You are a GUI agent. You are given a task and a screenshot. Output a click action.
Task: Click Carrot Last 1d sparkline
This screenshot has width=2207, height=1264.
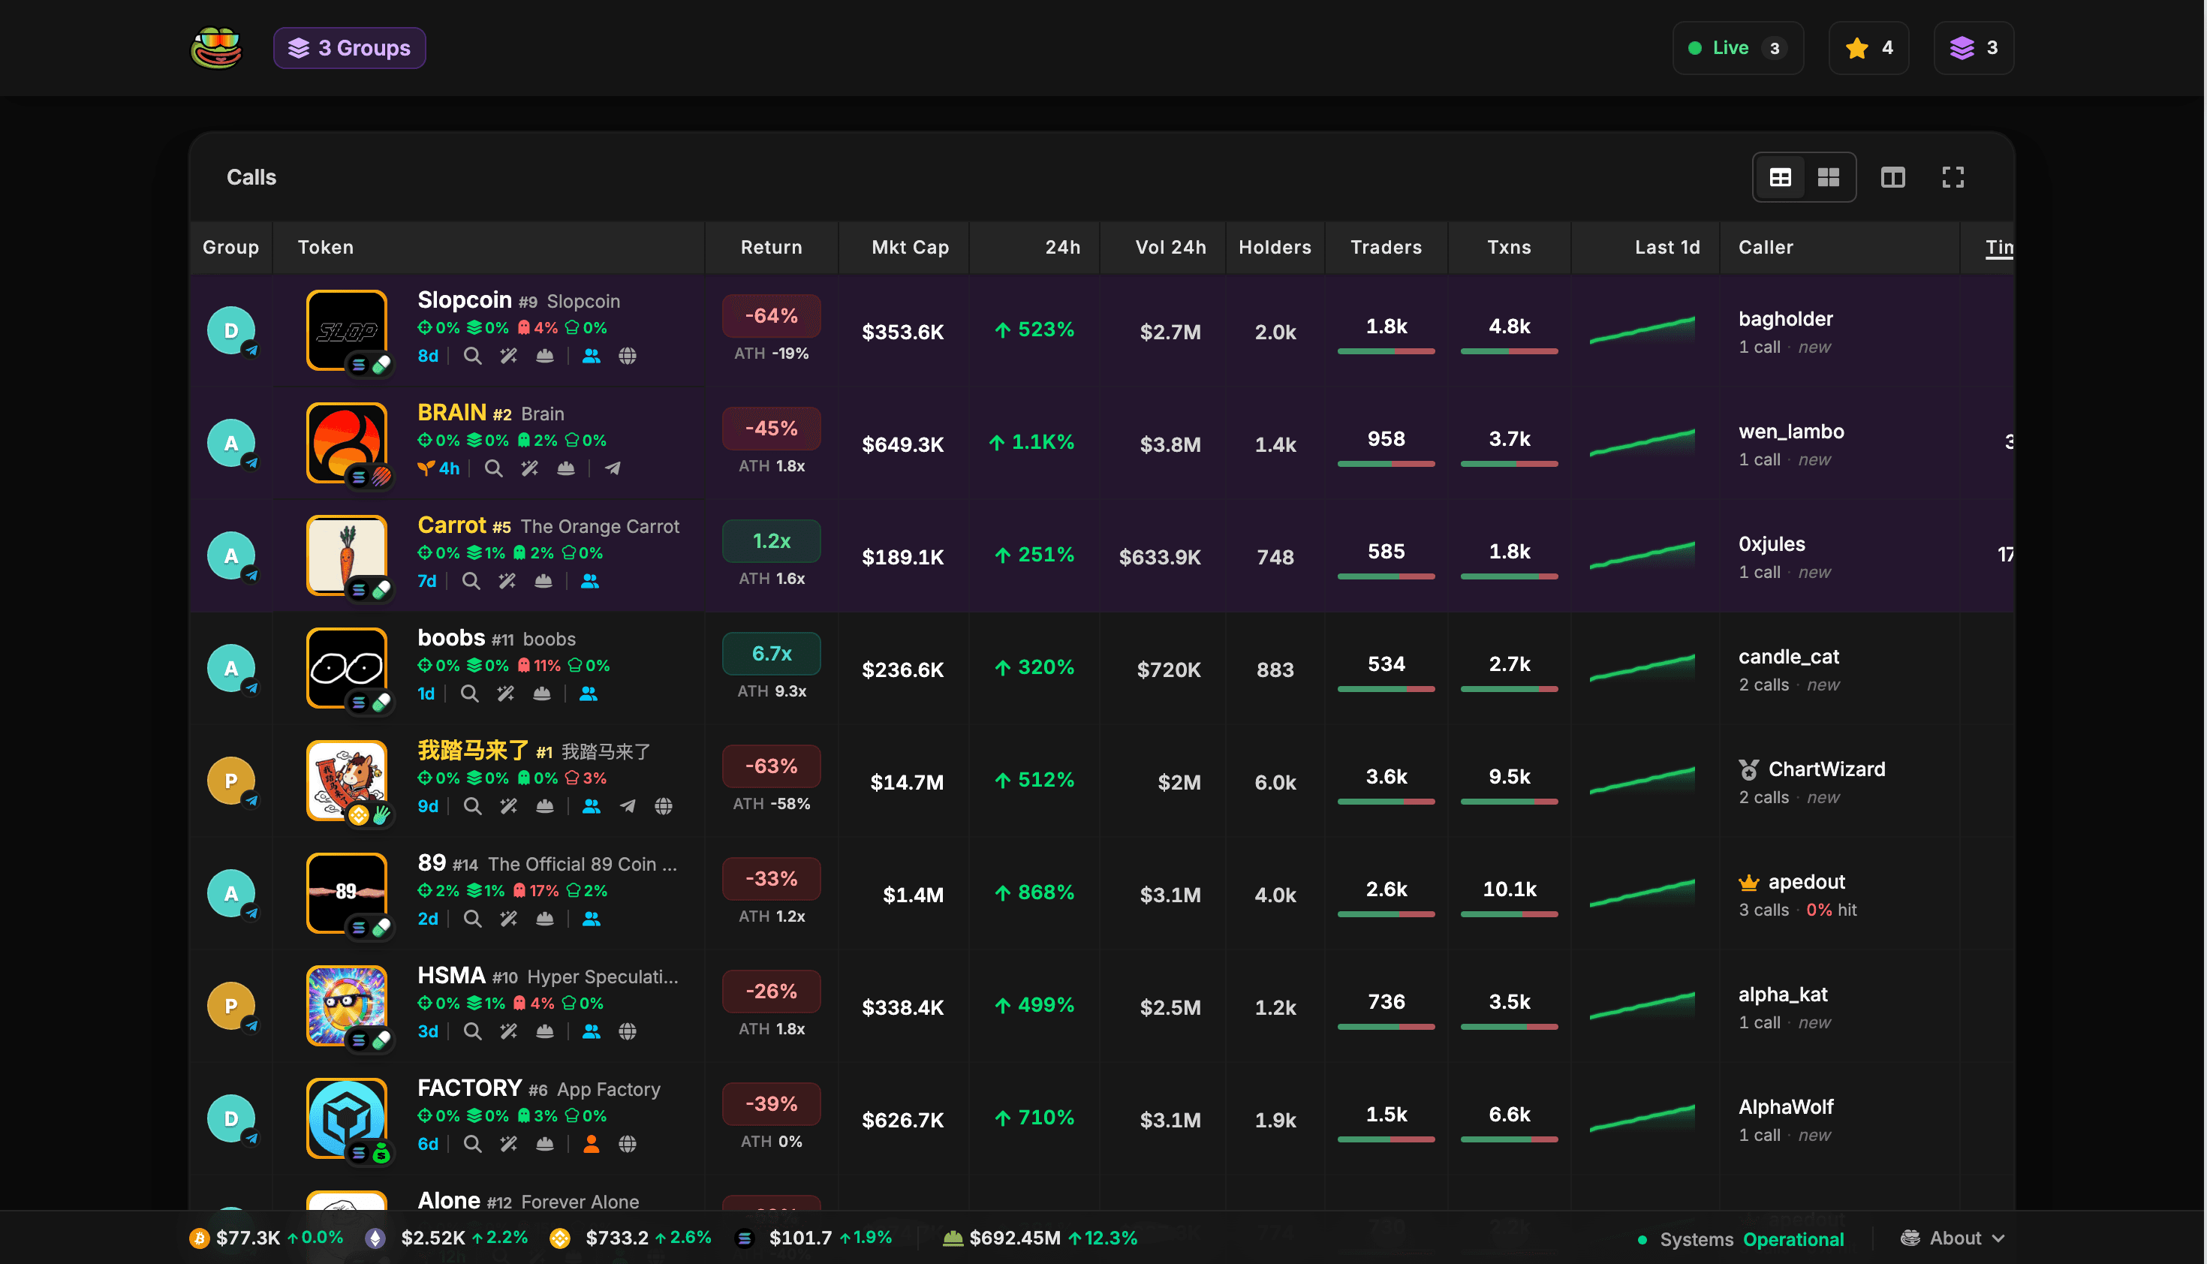coord(1642,555)
